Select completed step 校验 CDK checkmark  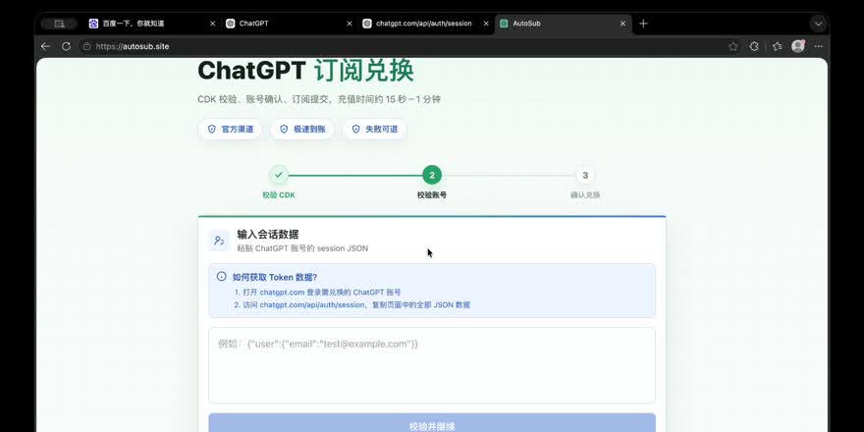279,175
